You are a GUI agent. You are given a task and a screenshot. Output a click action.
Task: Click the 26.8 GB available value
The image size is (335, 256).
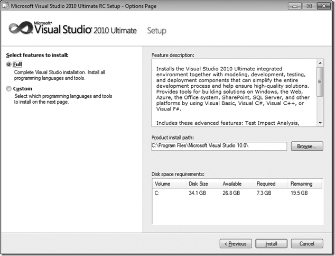coord(231,193)
